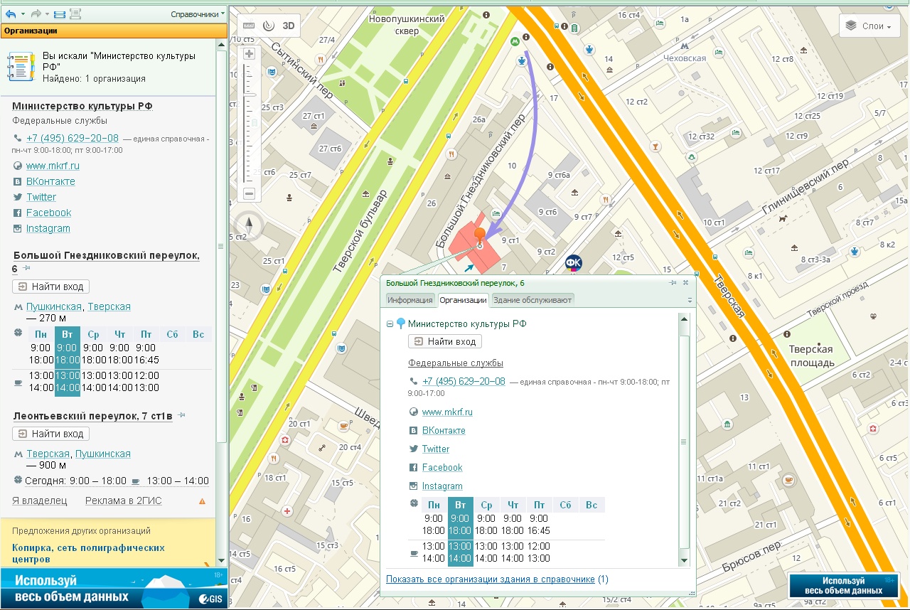Click pin icon beside Леонтьевский переулок address
This screenshot has width=910, height=610.
pyautogui.click(x=182, y=415)
